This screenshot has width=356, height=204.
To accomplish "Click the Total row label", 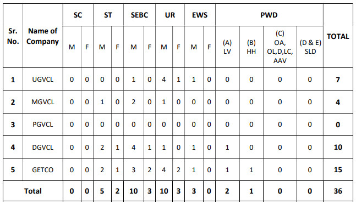I will [33, 191].
